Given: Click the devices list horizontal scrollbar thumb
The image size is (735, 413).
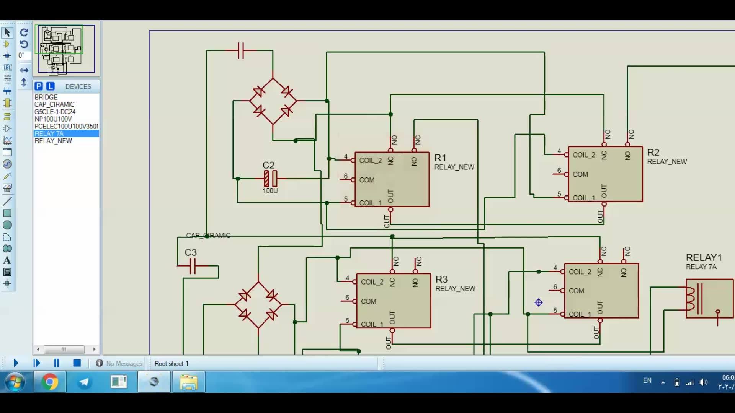Looking at the screenshot, I should (x=64, y=349).
